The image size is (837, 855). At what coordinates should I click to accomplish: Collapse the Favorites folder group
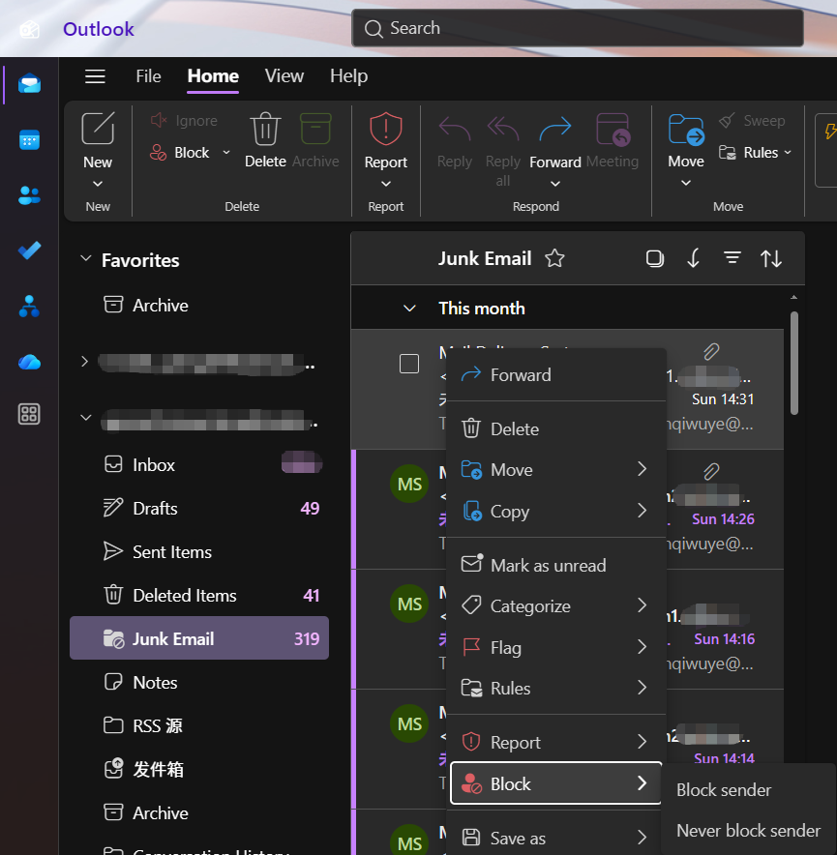click(85, 260)
